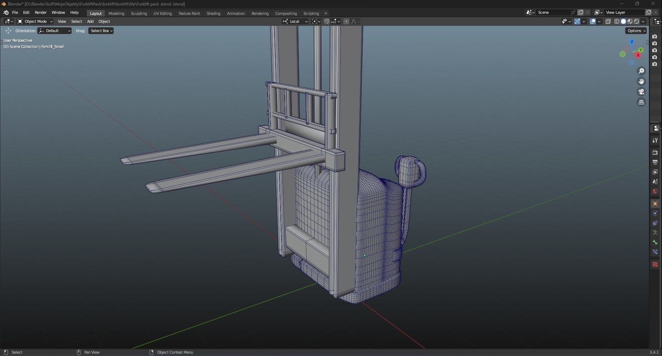Switch to wireframe viewport shading

(617, 21)
